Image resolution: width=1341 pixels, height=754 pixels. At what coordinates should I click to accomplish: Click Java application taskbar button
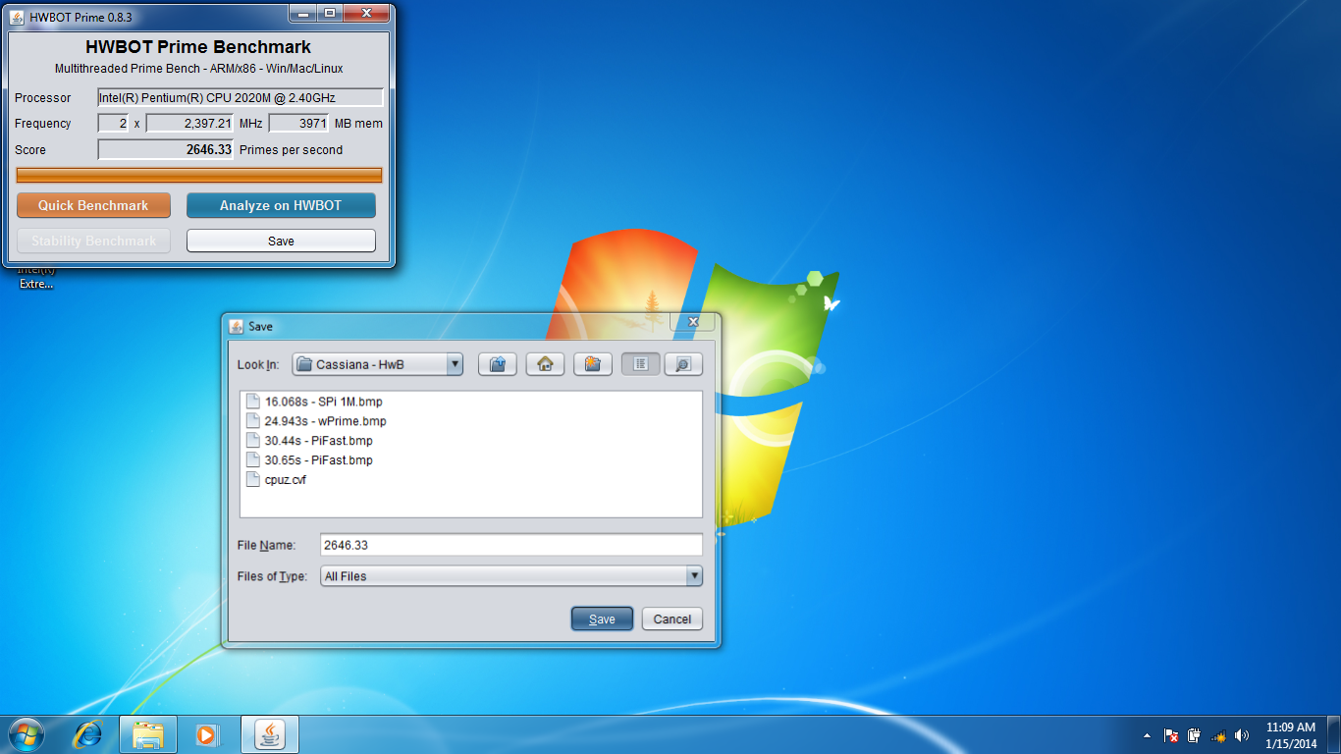pyautogui.click(x=270, y=734)
